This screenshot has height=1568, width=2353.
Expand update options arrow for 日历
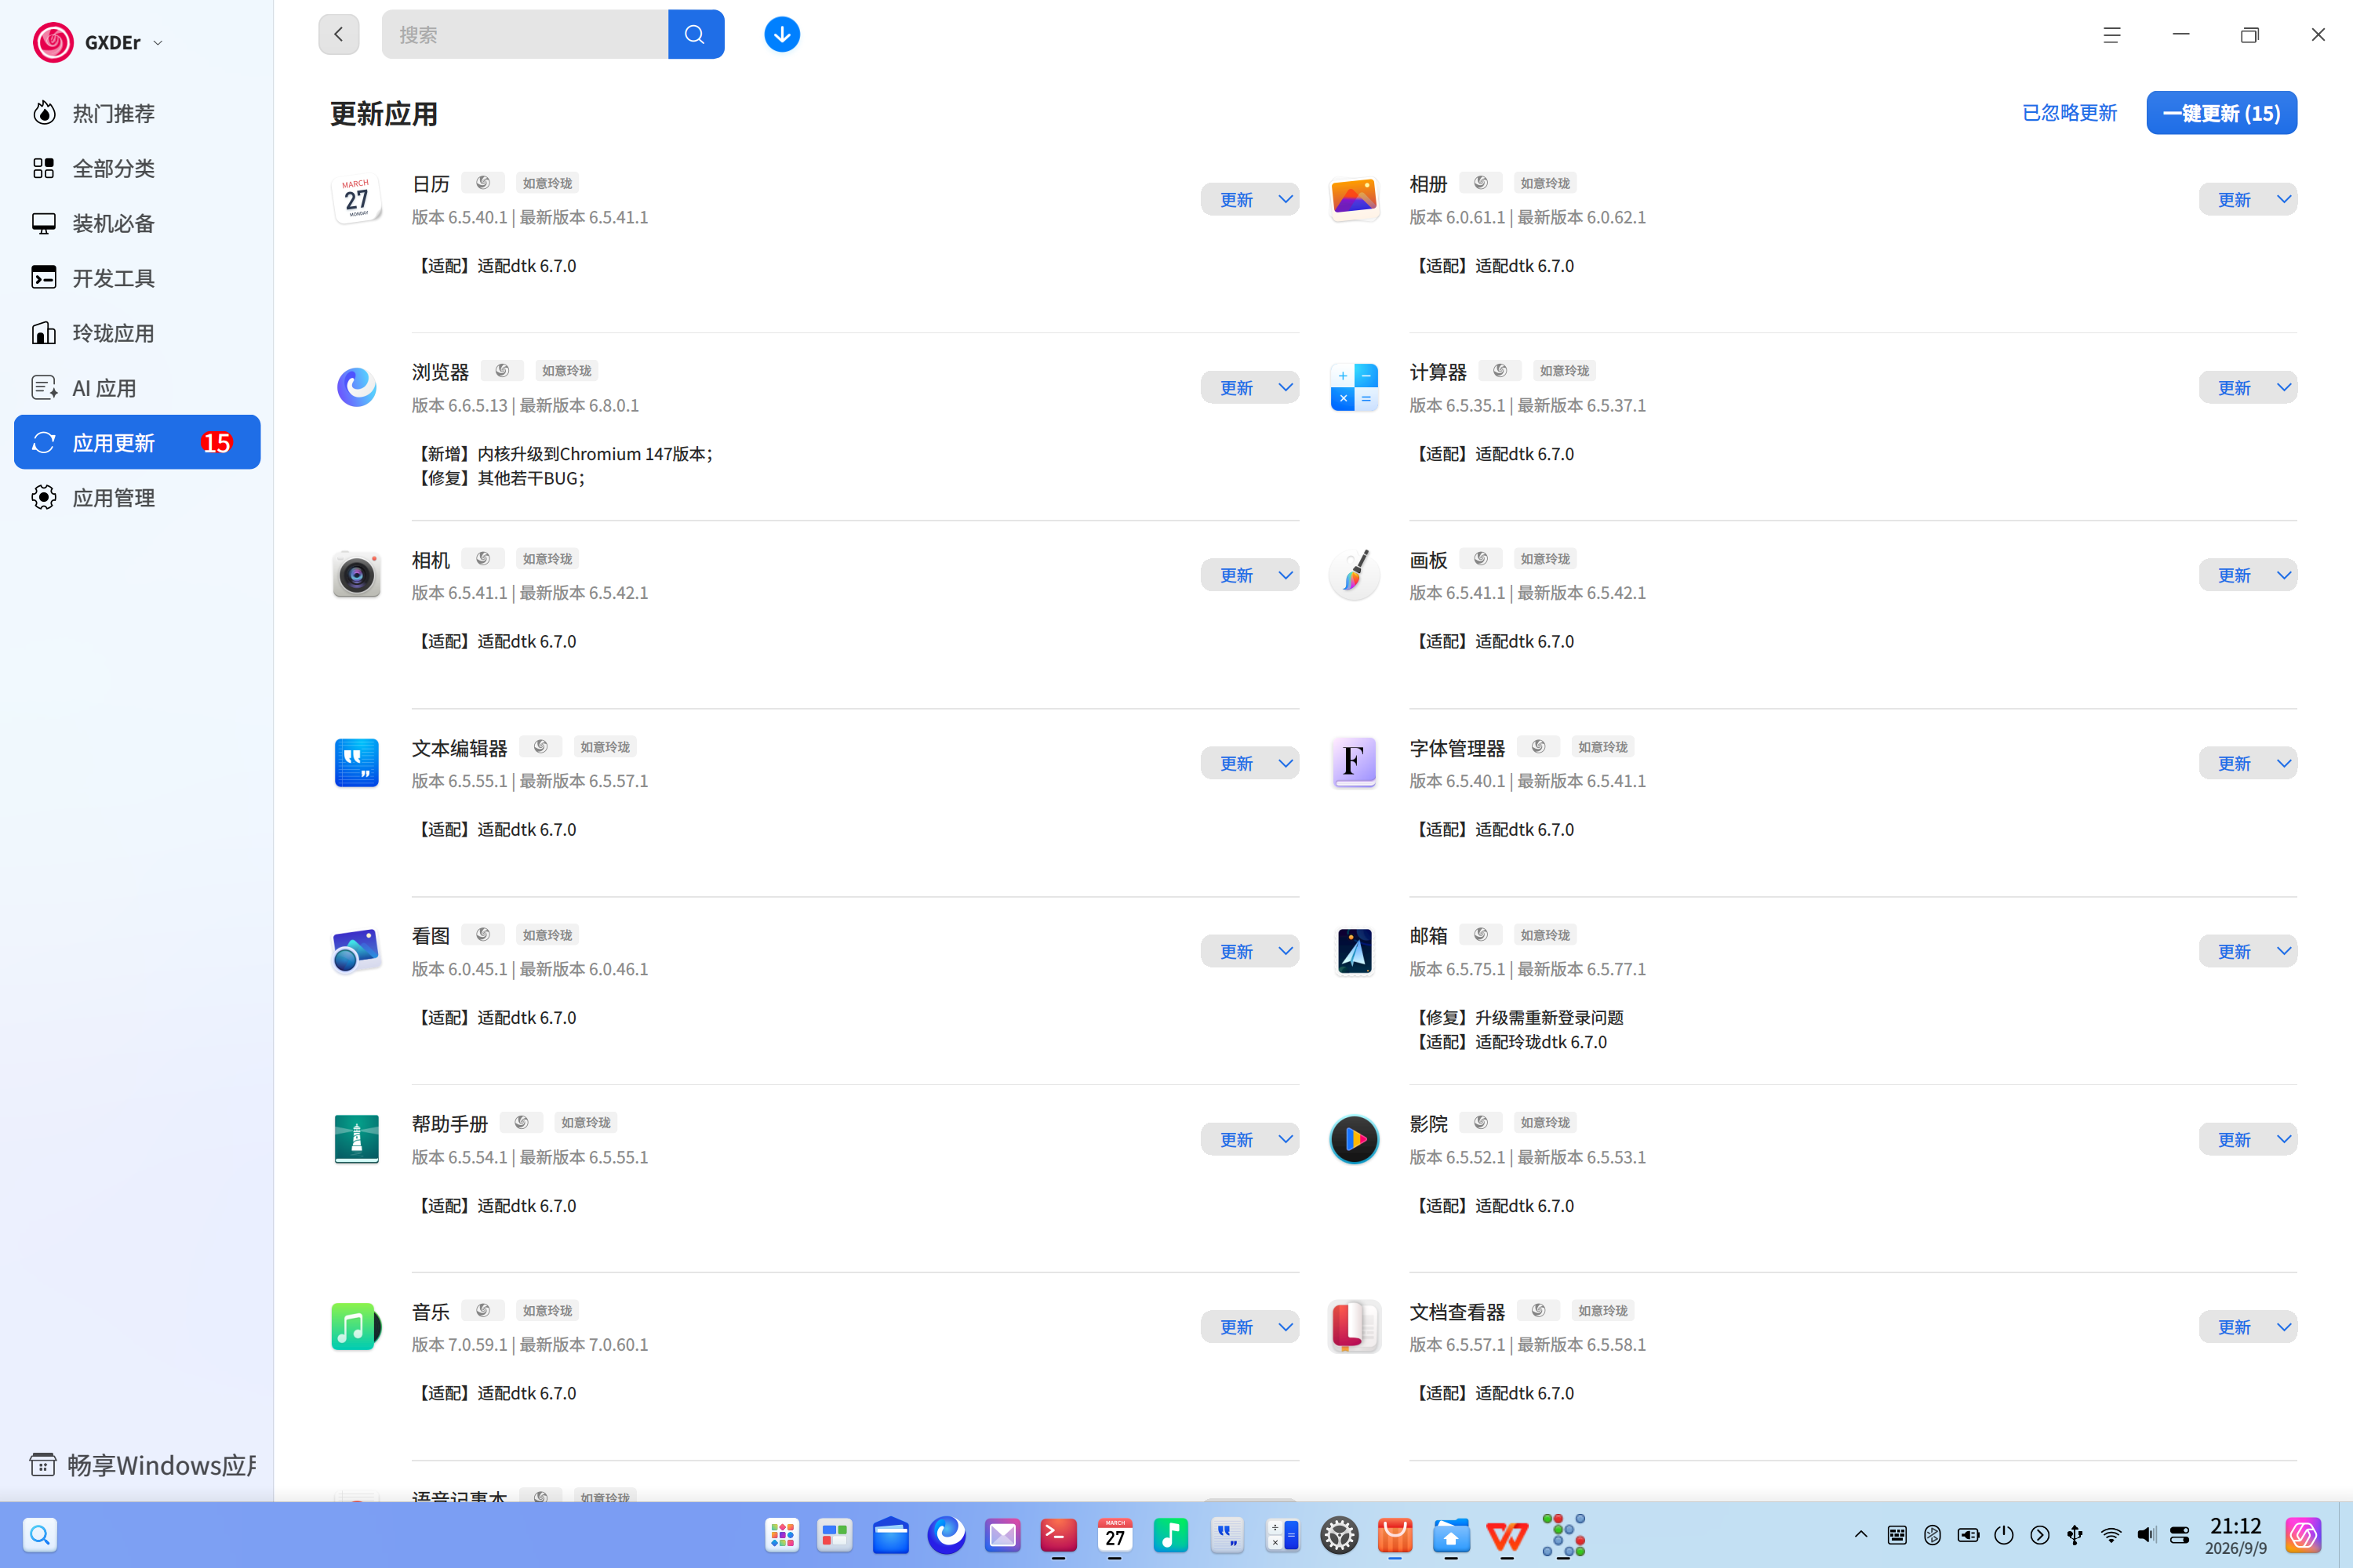1286,199
